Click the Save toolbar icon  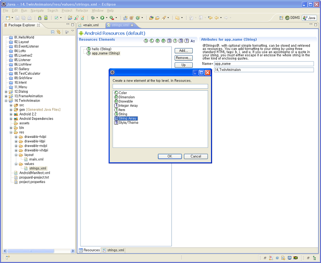17,18
